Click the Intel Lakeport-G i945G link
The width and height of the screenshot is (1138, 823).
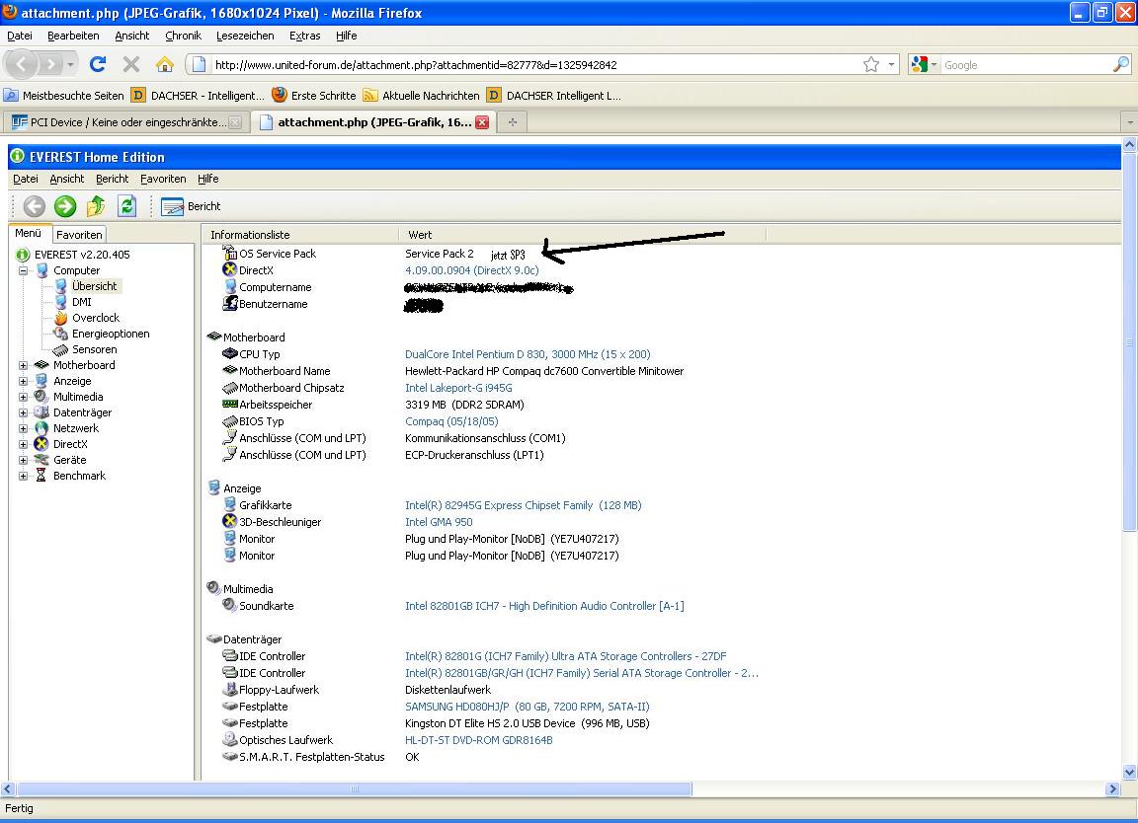click(x=458, y=388)
